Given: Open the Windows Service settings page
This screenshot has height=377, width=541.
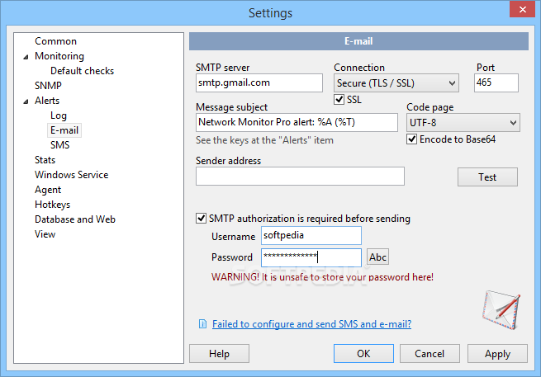Looking at the screenshot, I should click(71, 175).
